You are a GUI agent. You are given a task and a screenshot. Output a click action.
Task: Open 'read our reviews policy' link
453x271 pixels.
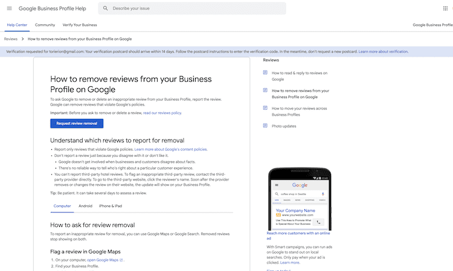[x=162, y=113]
